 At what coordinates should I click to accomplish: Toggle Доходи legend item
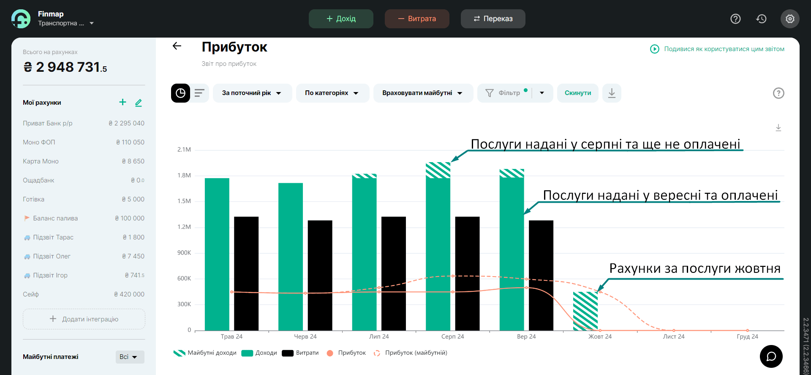259,353
